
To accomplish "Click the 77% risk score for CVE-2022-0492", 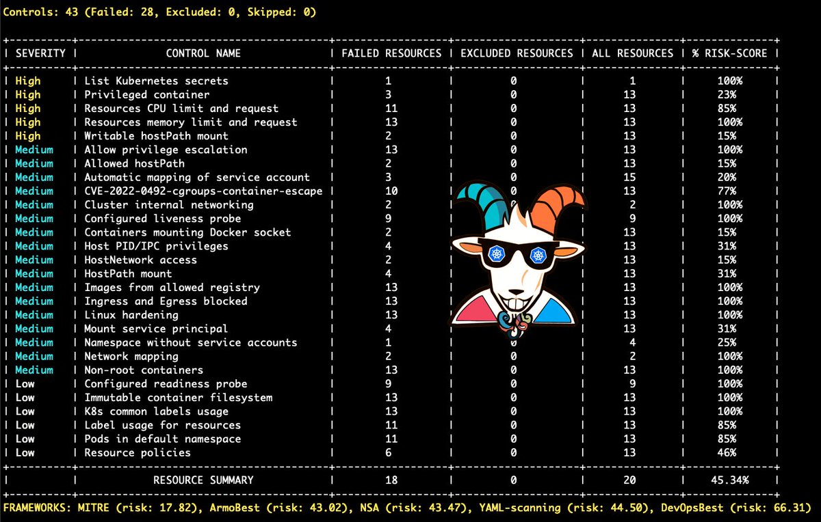I will 727,191.
